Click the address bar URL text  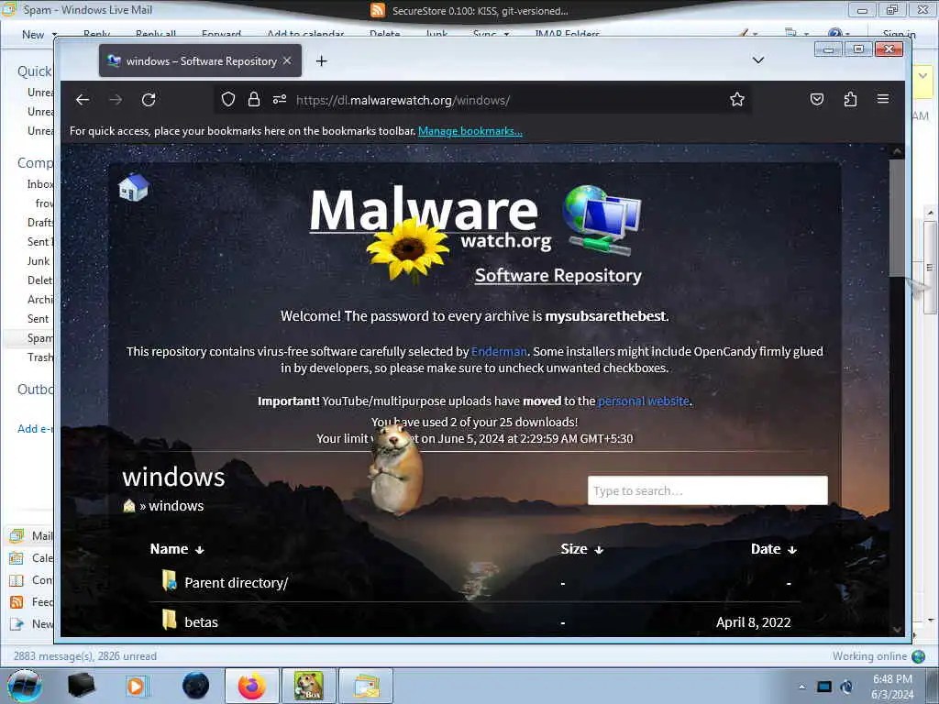coord(403,100)
